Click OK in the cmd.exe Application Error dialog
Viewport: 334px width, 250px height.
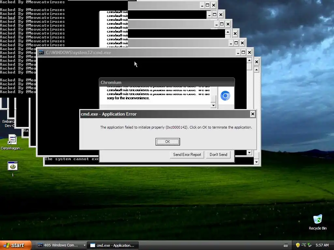point(168,142)
